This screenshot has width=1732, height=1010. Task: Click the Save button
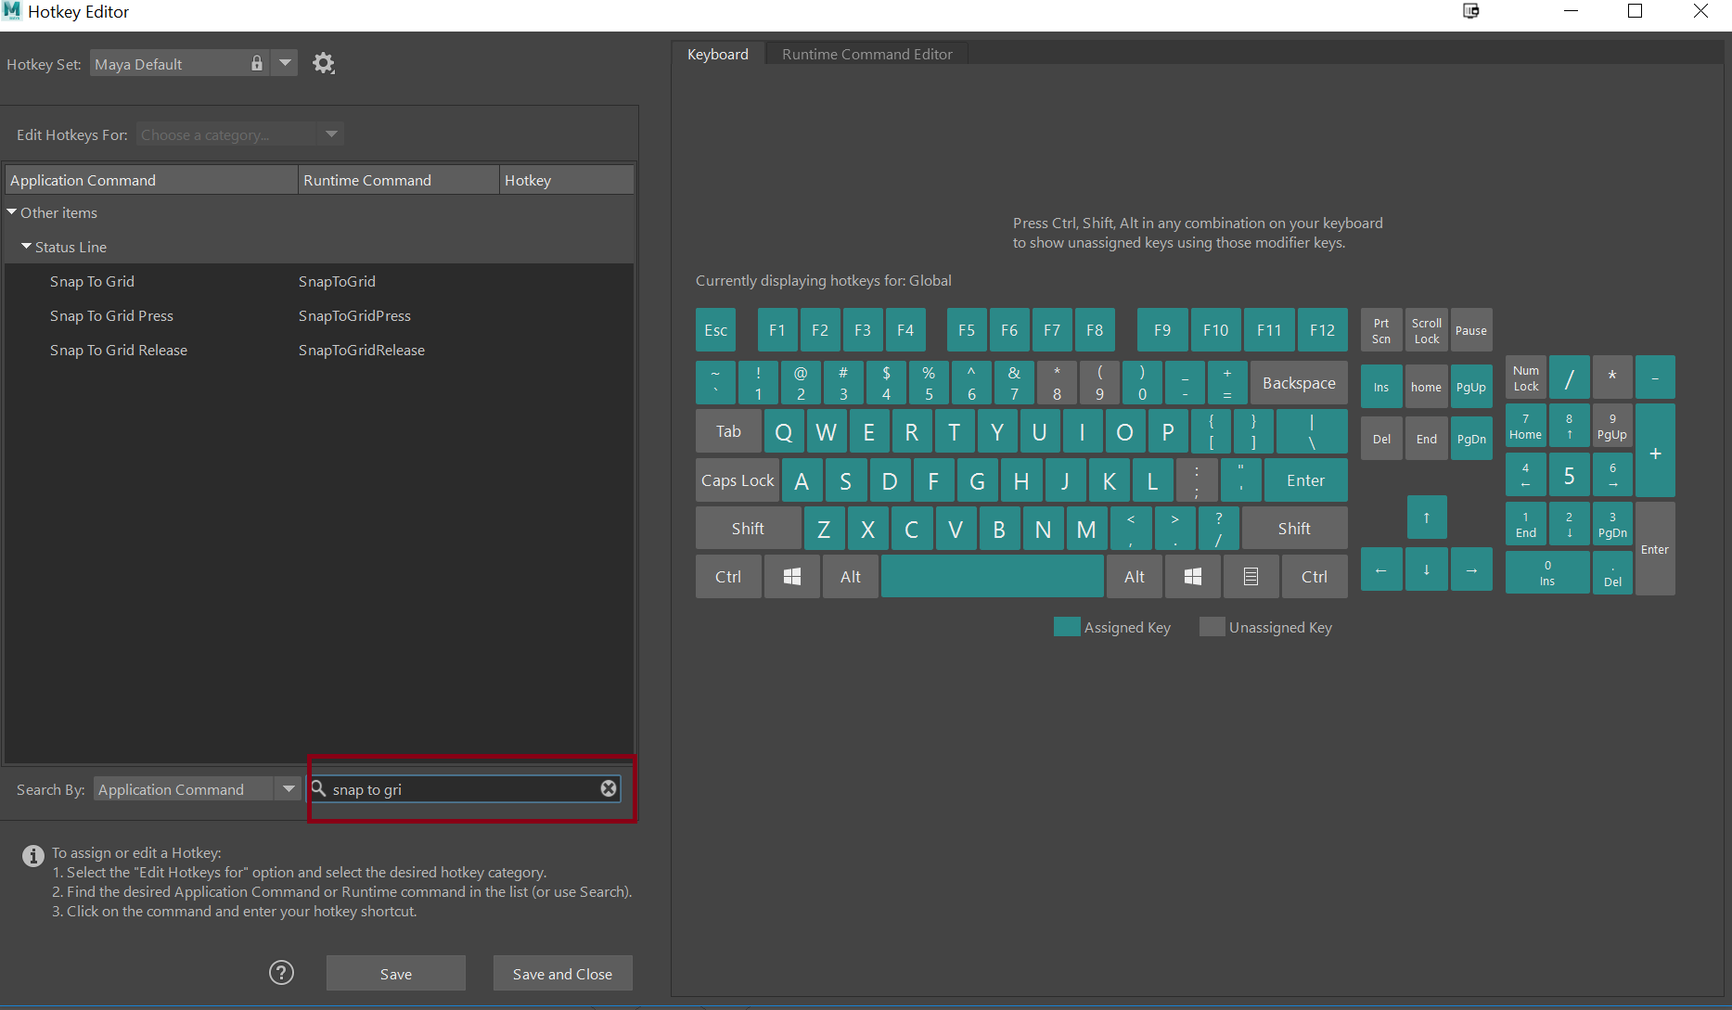[396, 973]
